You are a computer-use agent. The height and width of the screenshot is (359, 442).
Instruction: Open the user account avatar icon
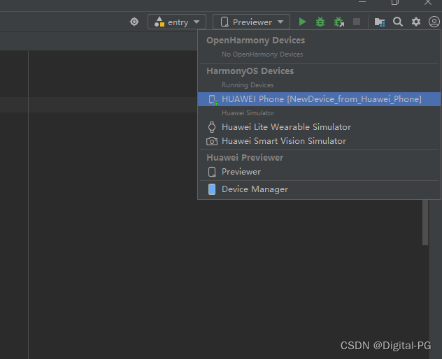click(434, 22)
